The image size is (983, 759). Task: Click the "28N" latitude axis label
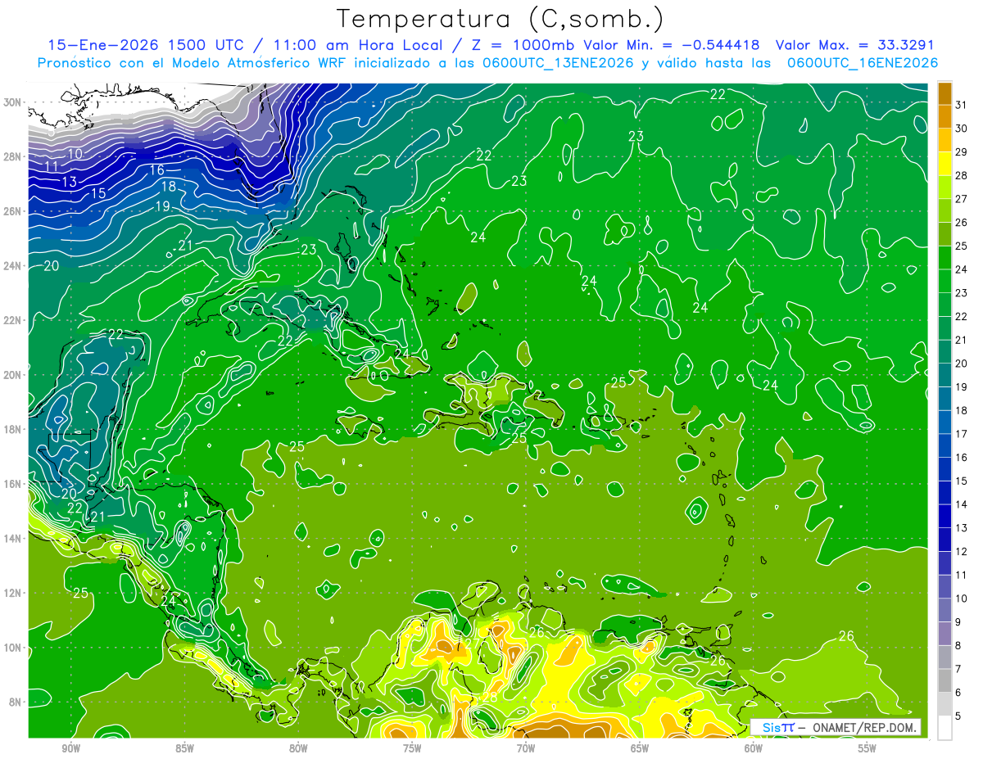[x=12, y=156]
